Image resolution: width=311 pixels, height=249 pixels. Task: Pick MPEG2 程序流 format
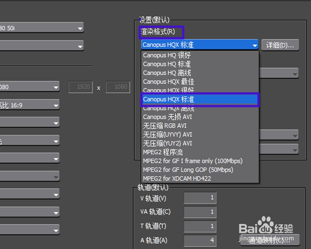pos(200,152)
